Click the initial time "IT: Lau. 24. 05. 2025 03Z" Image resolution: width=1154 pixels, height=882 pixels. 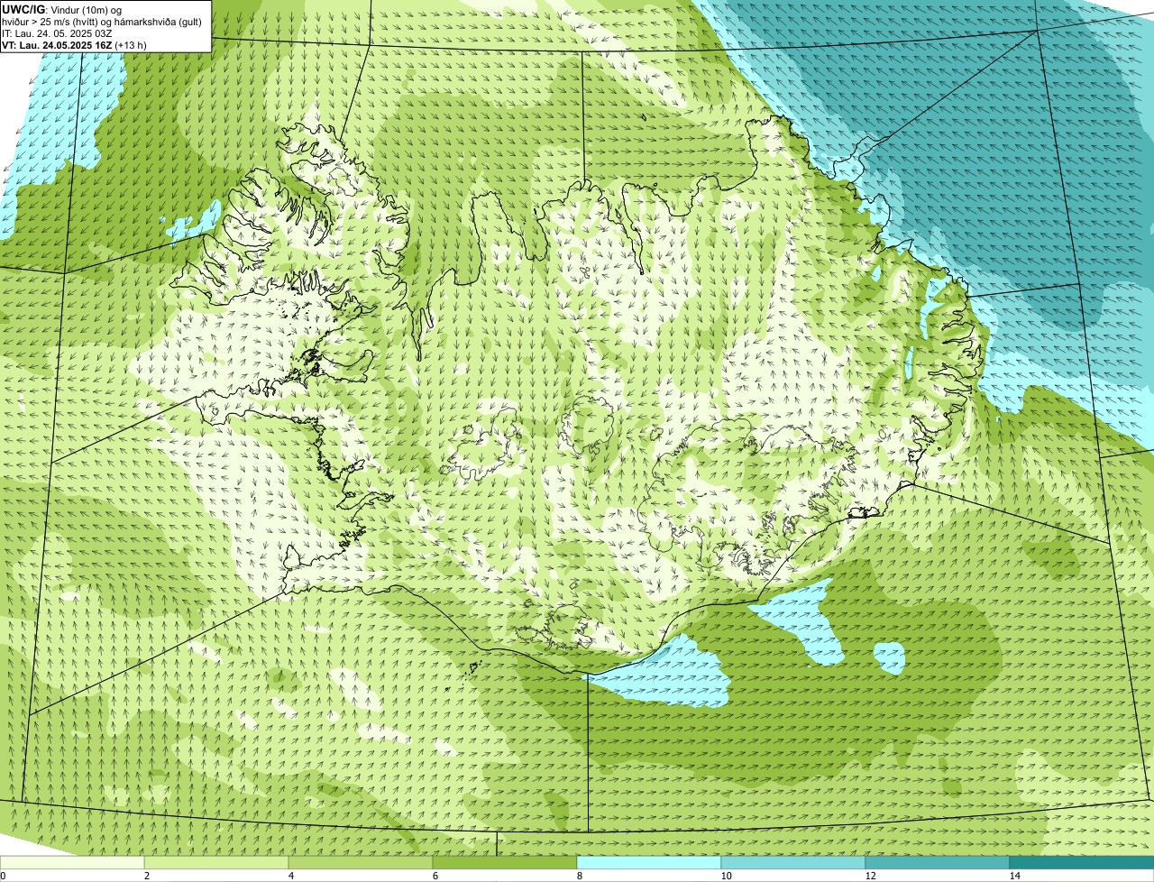[58, 32]
